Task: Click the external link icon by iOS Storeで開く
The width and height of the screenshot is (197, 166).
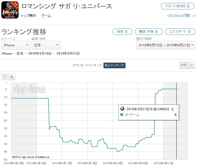Action: click(194, 16)
